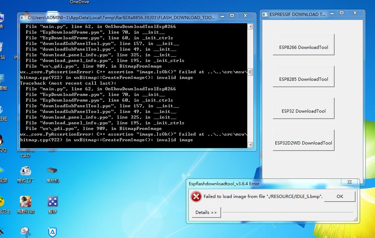Click the error message mentioning IDLE_S.bmp
Image resolution: width=375 pixels, height=238 pixels.
coord(263,197)
